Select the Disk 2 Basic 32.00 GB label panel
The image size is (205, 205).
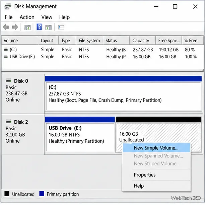click(23, 135)
